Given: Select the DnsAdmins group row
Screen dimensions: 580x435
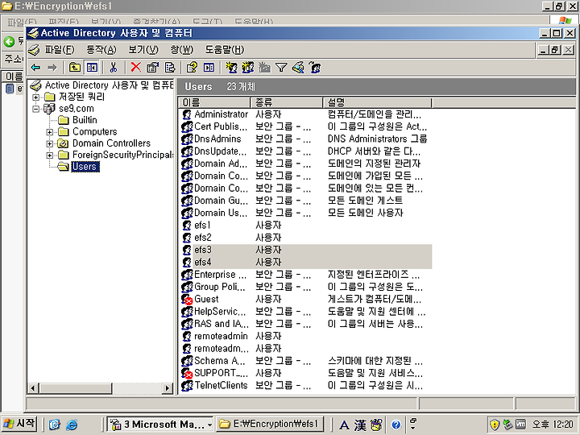Looking at the screenshot, I should 306,139.
